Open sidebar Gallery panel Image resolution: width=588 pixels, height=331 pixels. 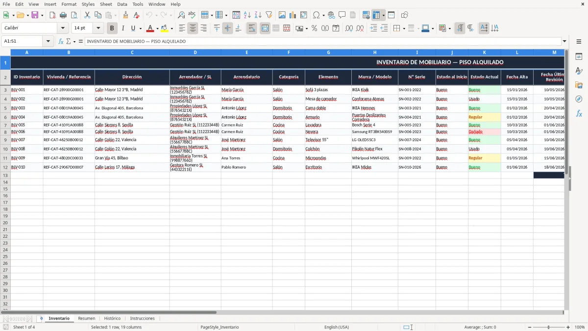(579, 85)
